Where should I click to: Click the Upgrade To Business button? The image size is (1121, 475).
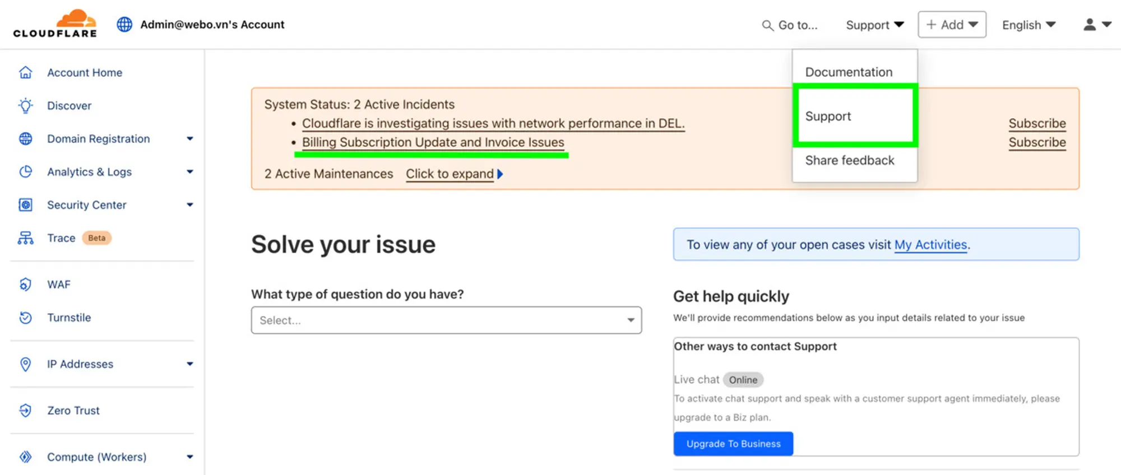click(733, 444)
